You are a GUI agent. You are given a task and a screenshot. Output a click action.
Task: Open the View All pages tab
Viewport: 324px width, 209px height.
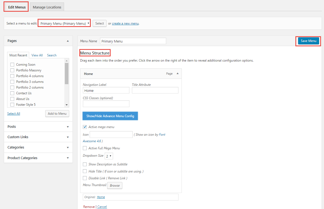(37, 55)
